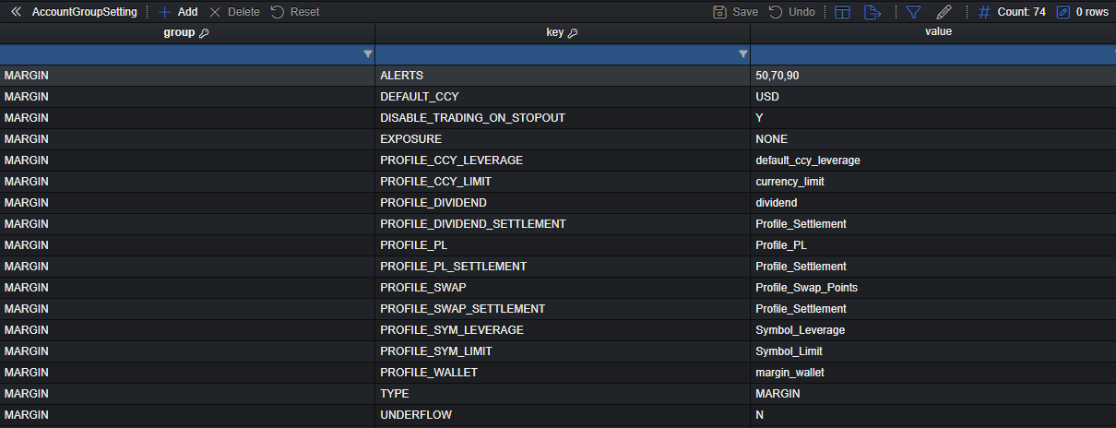Click Add button to insert new row

click(178, 12)
